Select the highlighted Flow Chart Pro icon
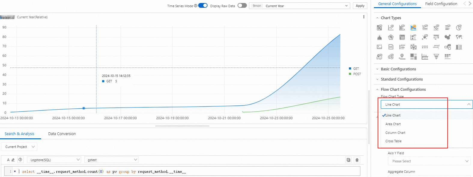Viewport: 473px width, 177px height. point(414,28)
